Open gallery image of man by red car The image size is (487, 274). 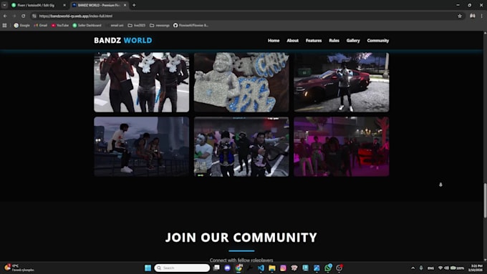point(342,82)
